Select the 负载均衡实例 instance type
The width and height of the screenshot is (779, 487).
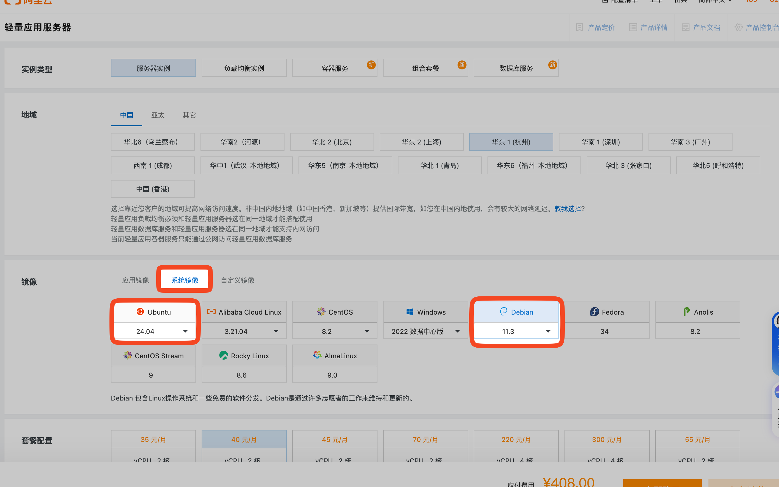pos(244,68)
